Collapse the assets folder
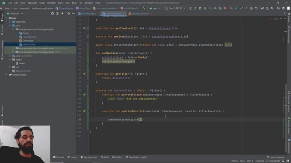Viewport: 291px width, 163px height. click(x=10, y=59)
